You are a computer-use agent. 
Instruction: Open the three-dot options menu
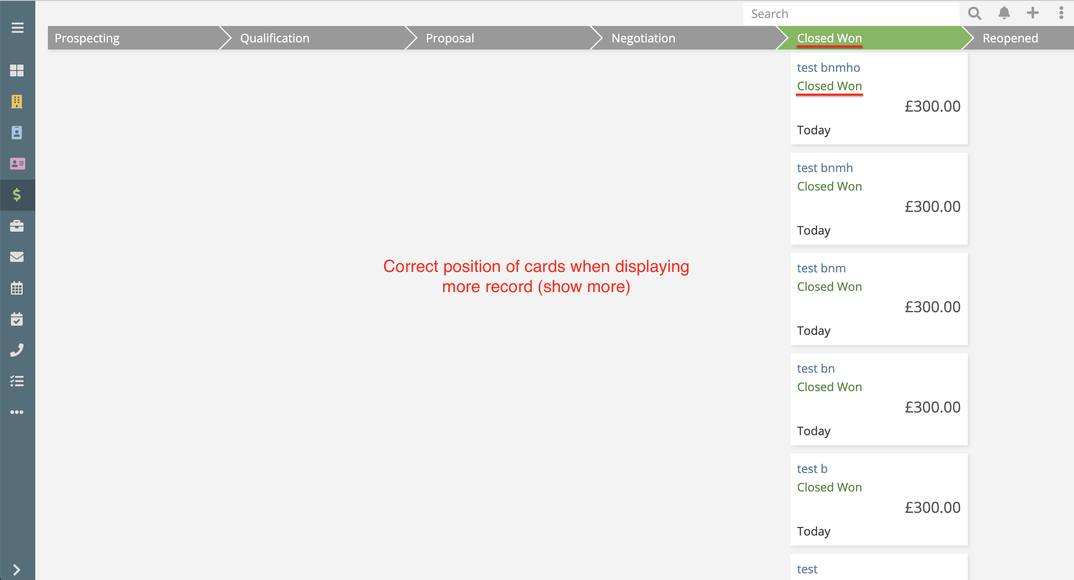pos(1061,13)
